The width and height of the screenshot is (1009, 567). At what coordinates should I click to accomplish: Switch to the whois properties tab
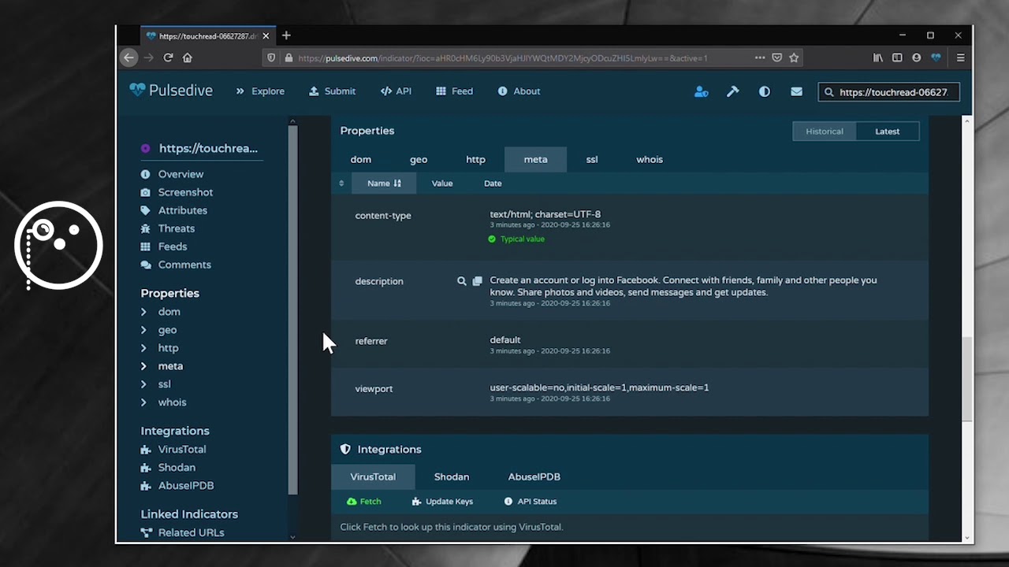tap(650, 159)
